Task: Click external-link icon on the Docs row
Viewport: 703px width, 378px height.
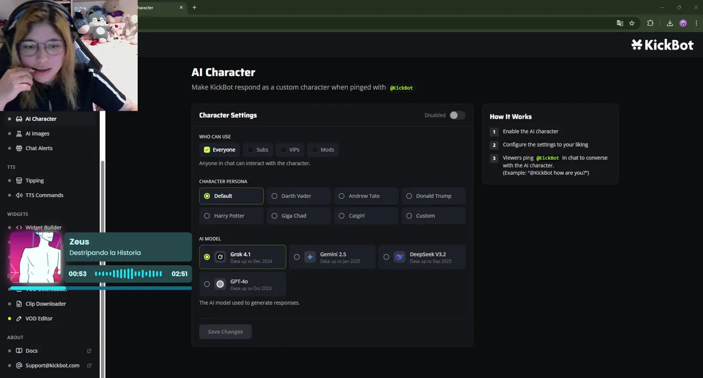Action: click(89, 351)
